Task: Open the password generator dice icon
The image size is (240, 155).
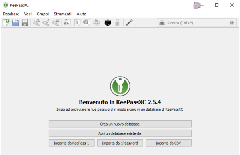Action: [108, 23]
